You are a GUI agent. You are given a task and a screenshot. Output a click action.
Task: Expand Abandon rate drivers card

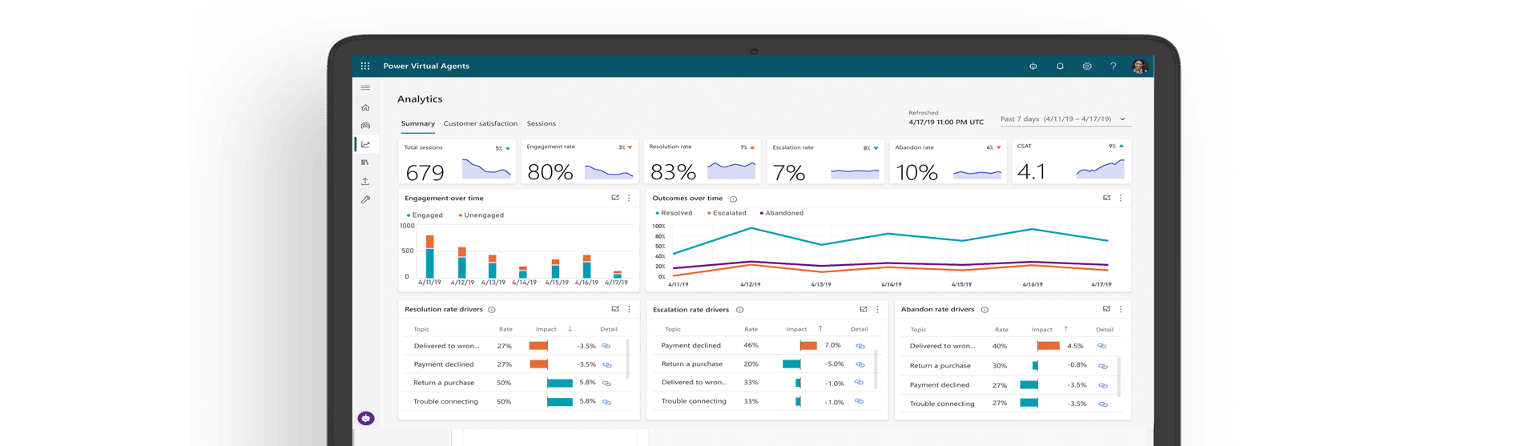point(1106,309)
